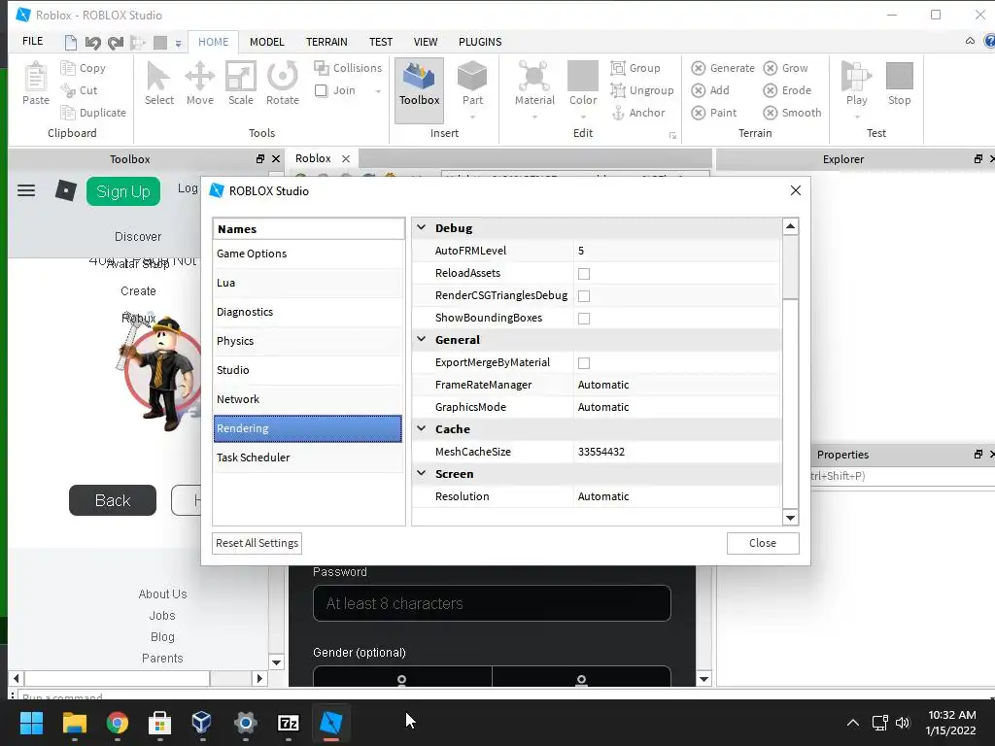This screenshot has width=995, height=746.
Task: Click the Close button in settings dialog
Action: click(x=762, y=543)
